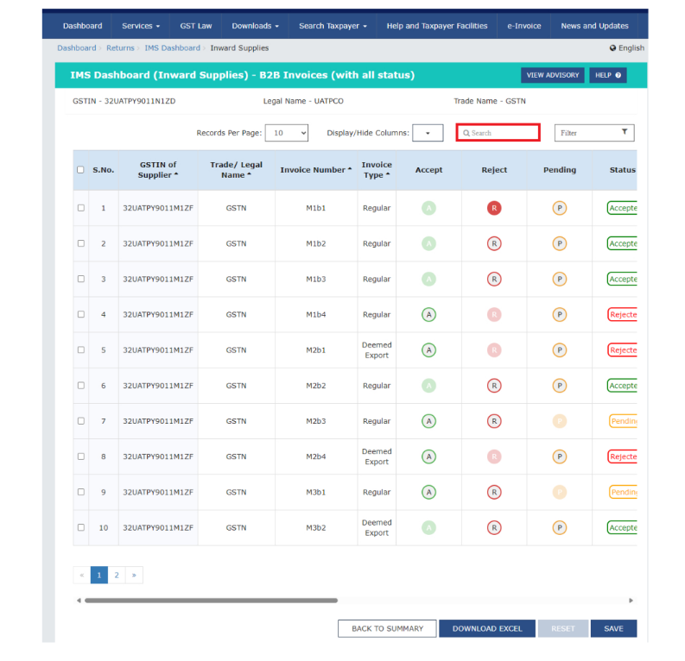The width and height of the screenshot is (685, 661).
Task: Expand the Display/Hide Columns dropdown
Action: [428, 133]
